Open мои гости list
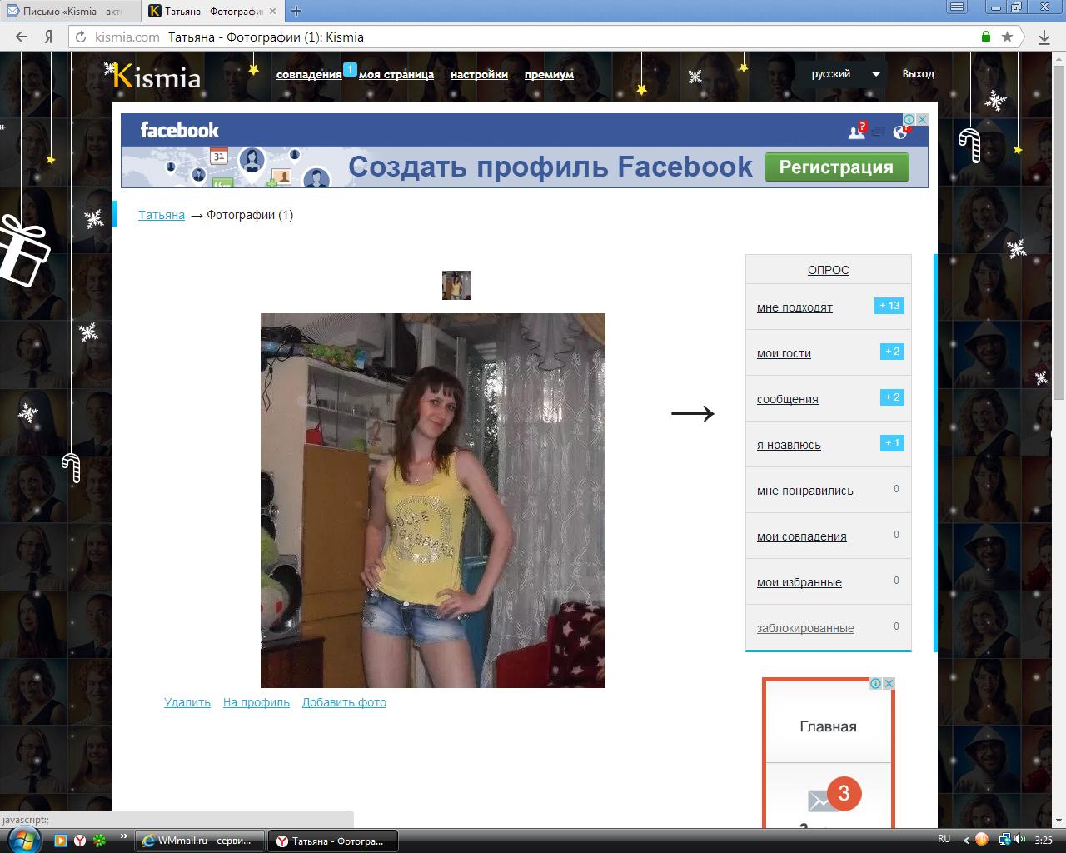Screen dimensions: 1066x853 (784, 353)
